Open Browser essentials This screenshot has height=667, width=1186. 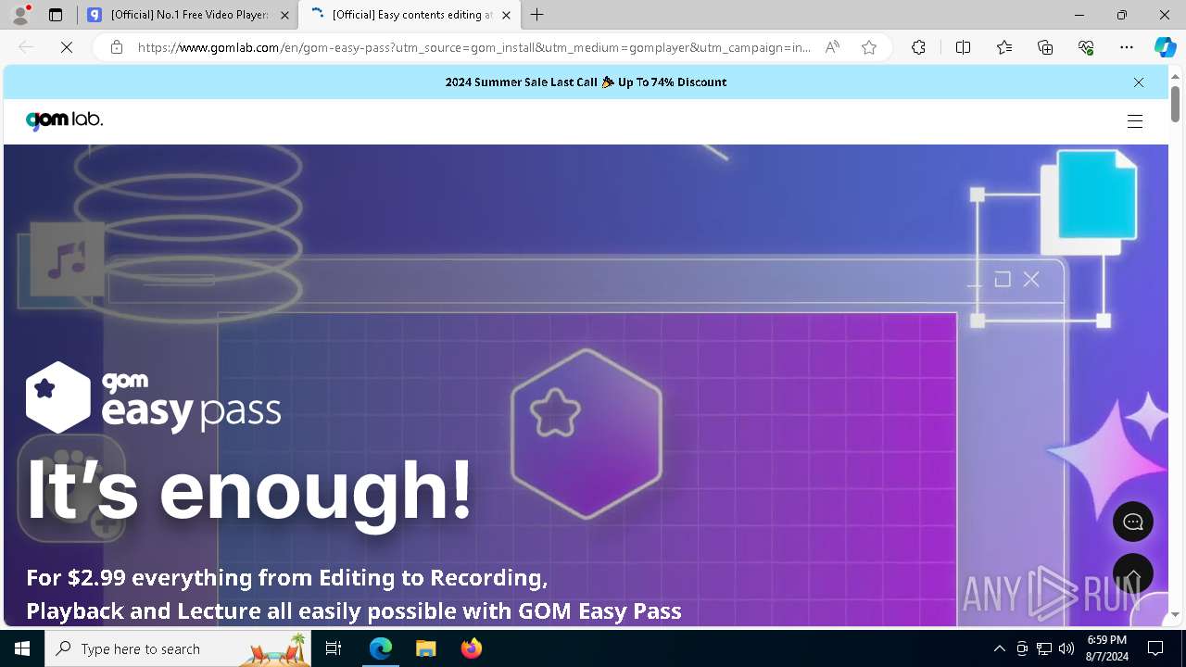coord(1086,47)
